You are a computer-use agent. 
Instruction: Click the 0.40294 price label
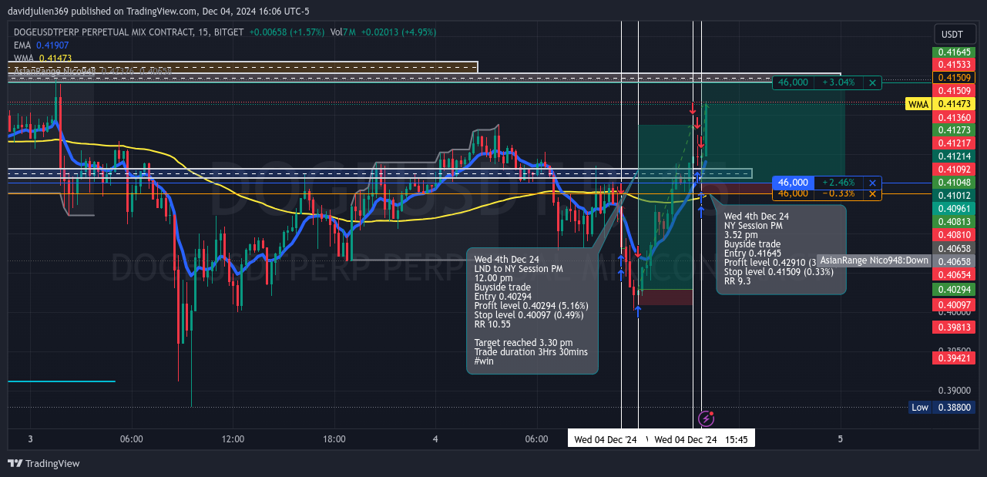pyautogui.click(x=954, y=289)
